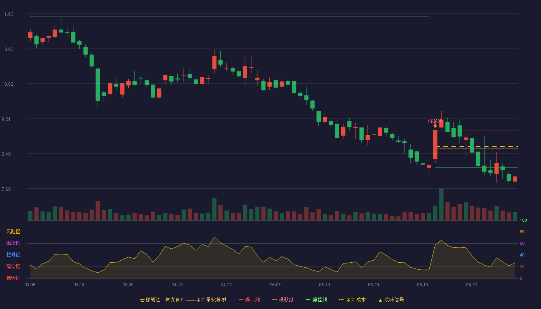The height and width of the screenshot is (309, 541).
Task: Toggle the 龙吟信号 legend entry
Action: [391, 300]
